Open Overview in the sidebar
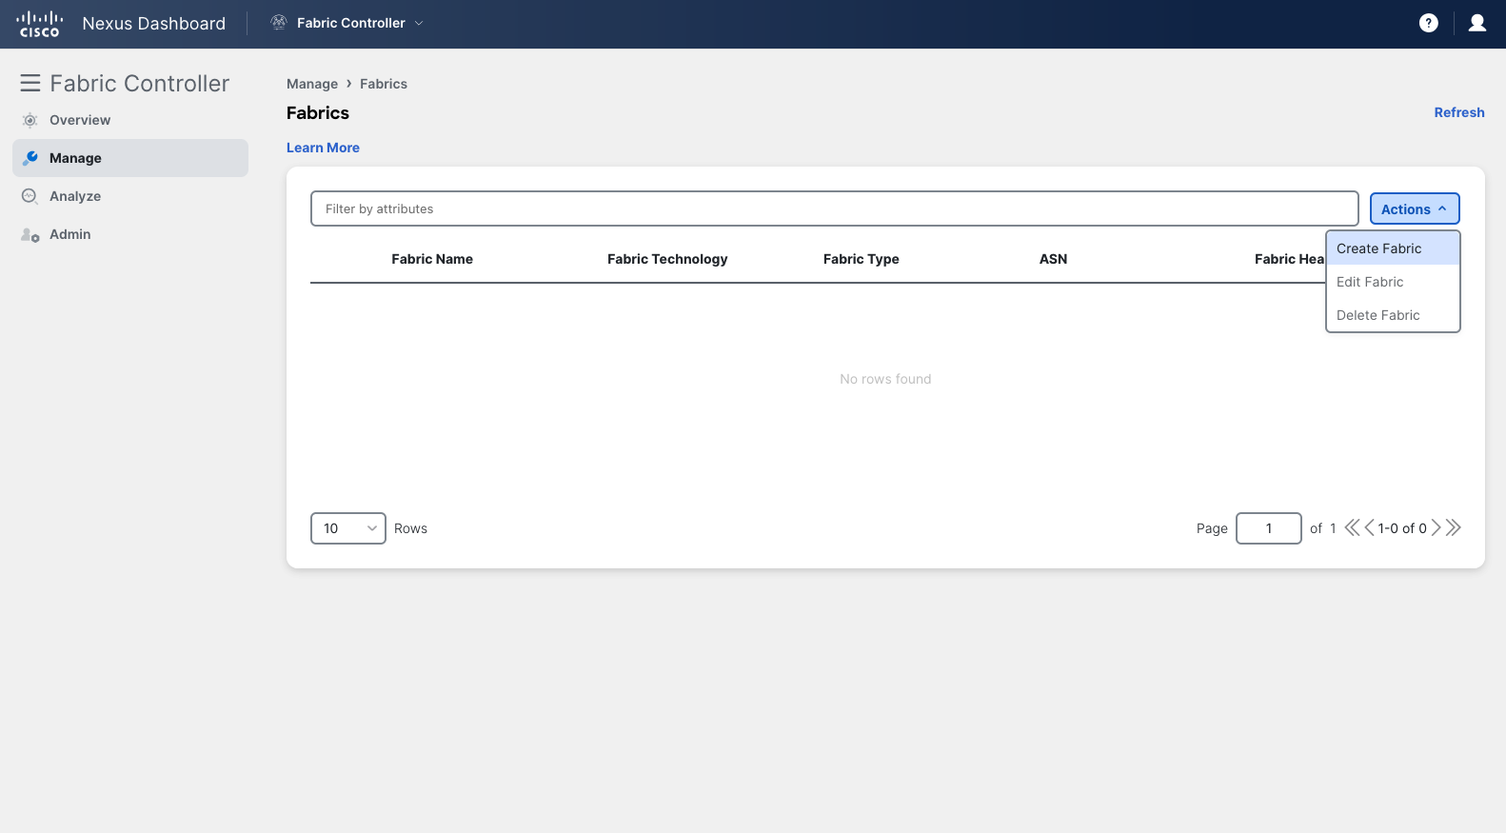 (130, 120)
